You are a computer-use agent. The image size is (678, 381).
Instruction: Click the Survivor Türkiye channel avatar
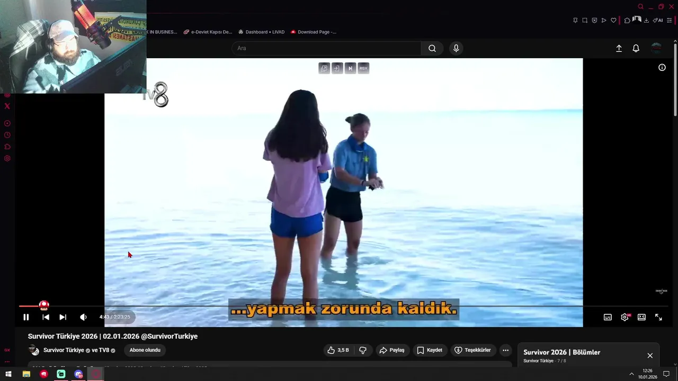click(34, 350)
